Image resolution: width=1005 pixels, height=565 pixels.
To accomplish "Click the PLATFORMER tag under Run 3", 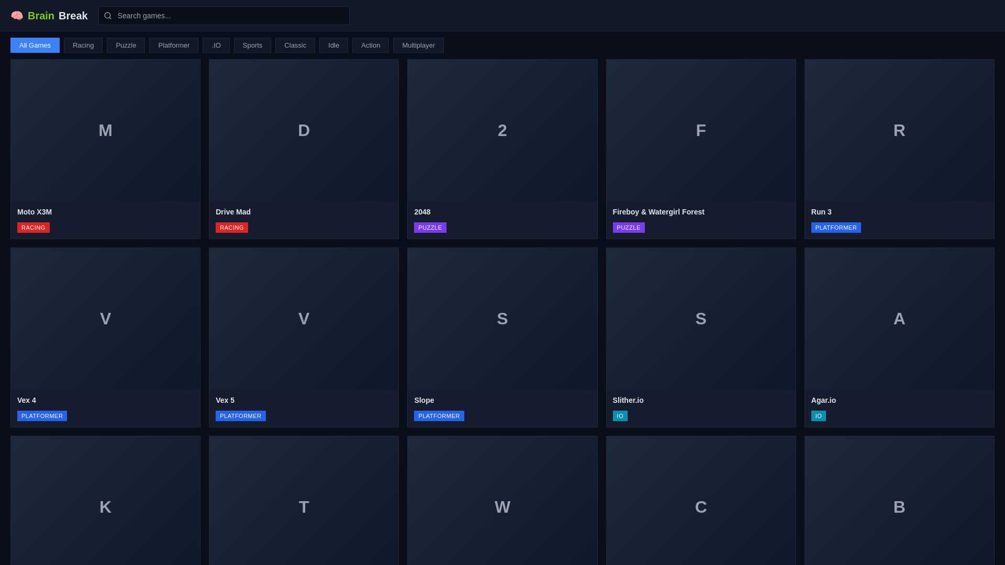I will (836, 228).
